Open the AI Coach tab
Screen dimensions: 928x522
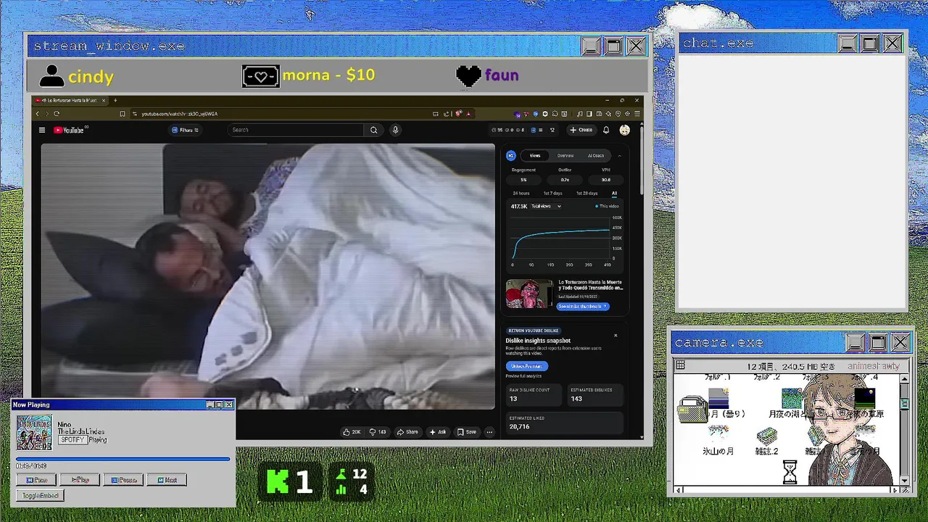[x=596, y=156]
